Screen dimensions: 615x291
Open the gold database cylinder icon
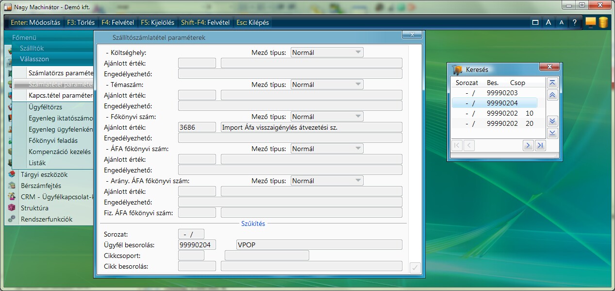click(603, 22)
